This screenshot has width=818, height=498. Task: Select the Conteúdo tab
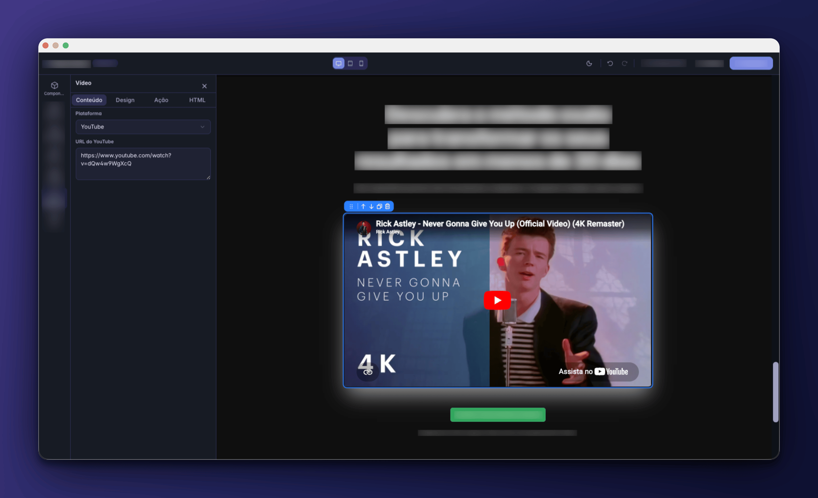coord(89,100)
